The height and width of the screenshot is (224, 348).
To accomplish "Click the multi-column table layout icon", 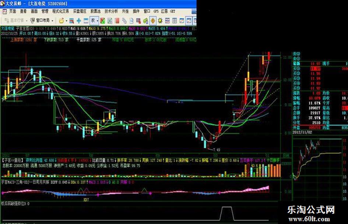I will [175, 21].
